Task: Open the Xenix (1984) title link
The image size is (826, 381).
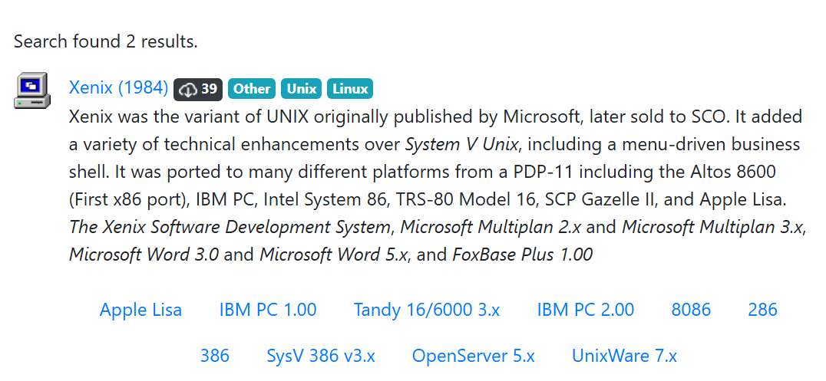Action: (x=118, y=88)
